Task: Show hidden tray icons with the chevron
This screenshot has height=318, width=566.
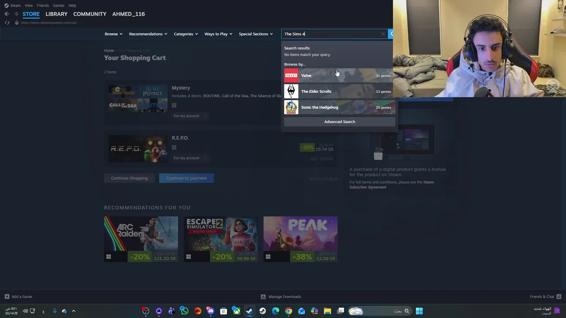Action: [73, 311]
